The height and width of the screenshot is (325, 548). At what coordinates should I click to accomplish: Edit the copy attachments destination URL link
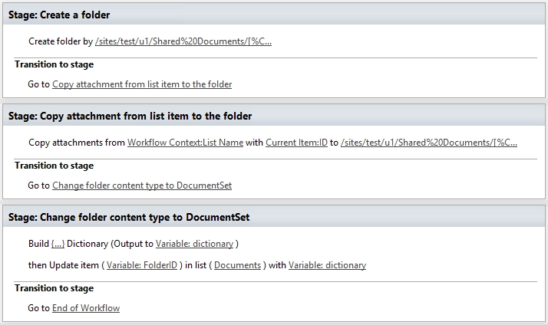coord(429,143)
